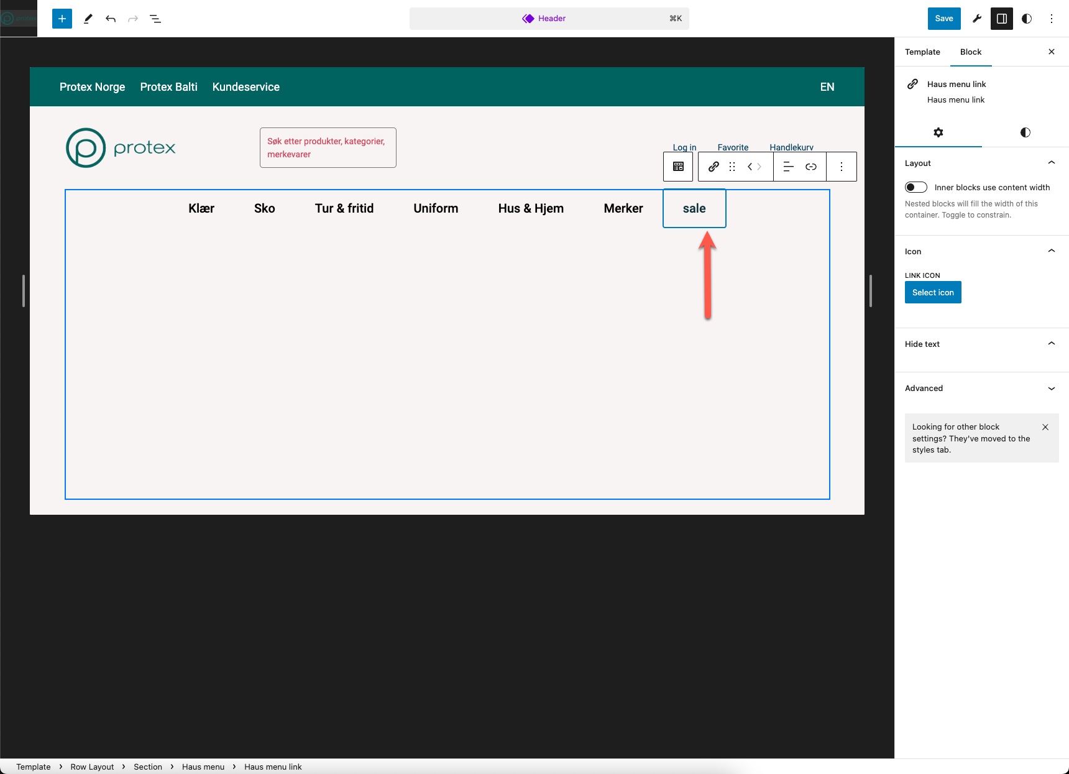Screen dimensions: 1069x774
Task: Move block left with arrow
Action: (x=750, y=167)
